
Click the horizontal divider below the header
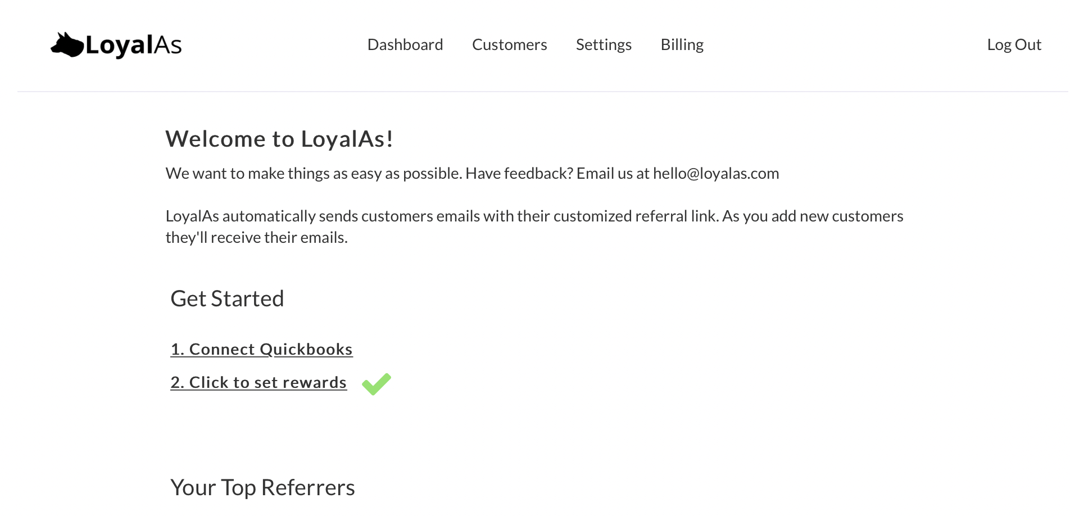(542, 91)
